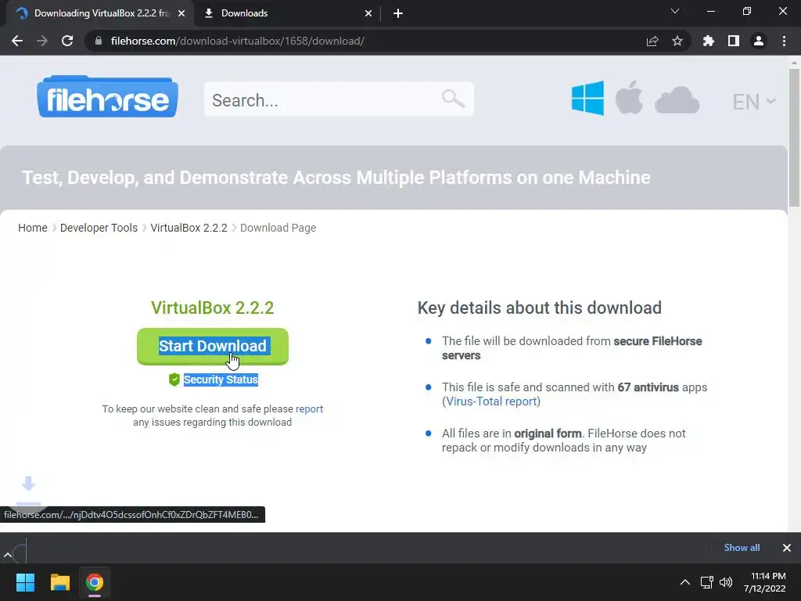Toggle the browser side panel icon

pos(734,41)
